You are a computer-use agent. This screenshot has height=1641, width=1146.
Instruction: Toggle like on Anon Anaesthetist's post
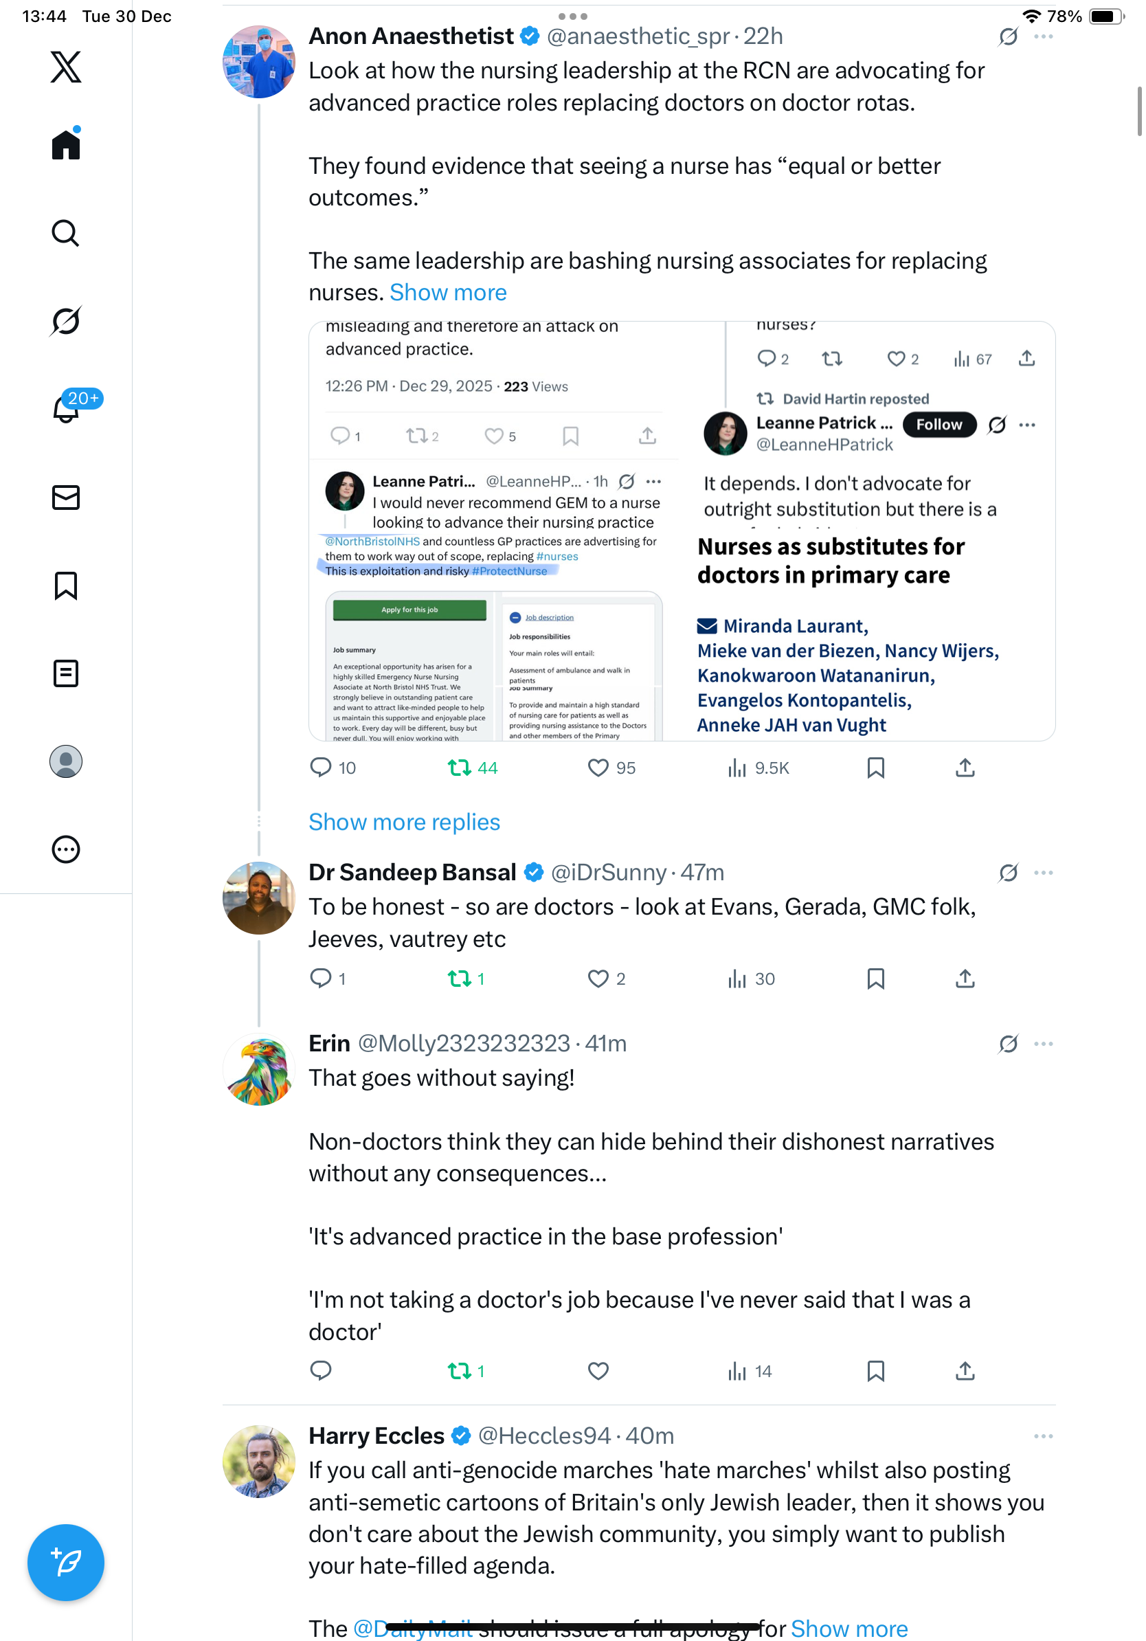(x=598, y=768)
